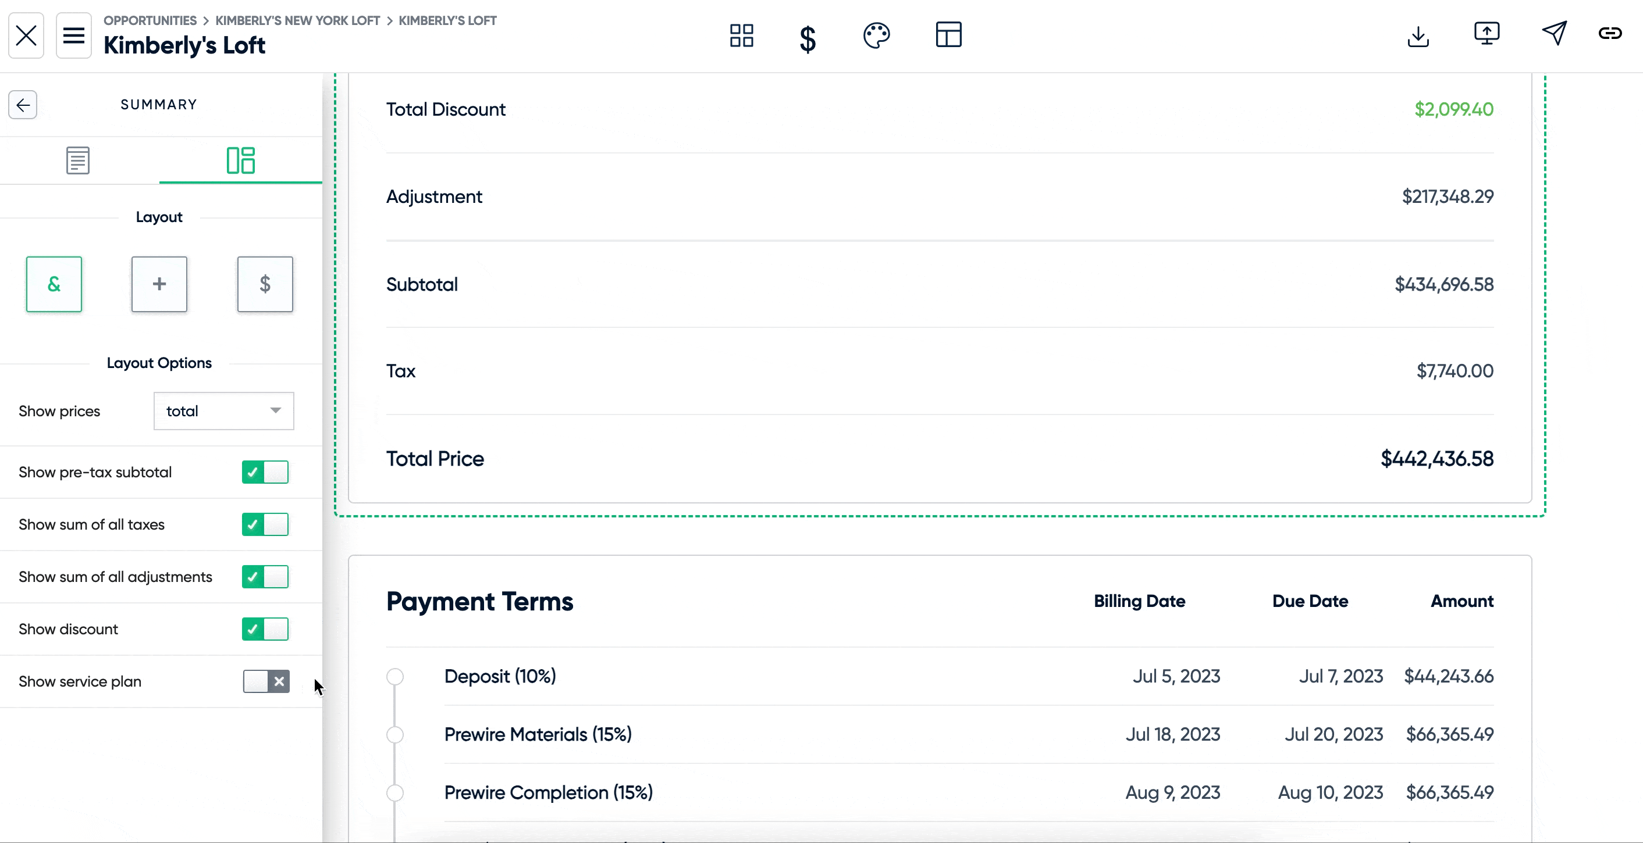Toggle Show discount switch off
The width and height of the screenshot is (1643, 843).
(266, 629)
